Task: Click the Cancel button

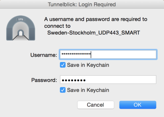Action: click(x=96, y=105)
